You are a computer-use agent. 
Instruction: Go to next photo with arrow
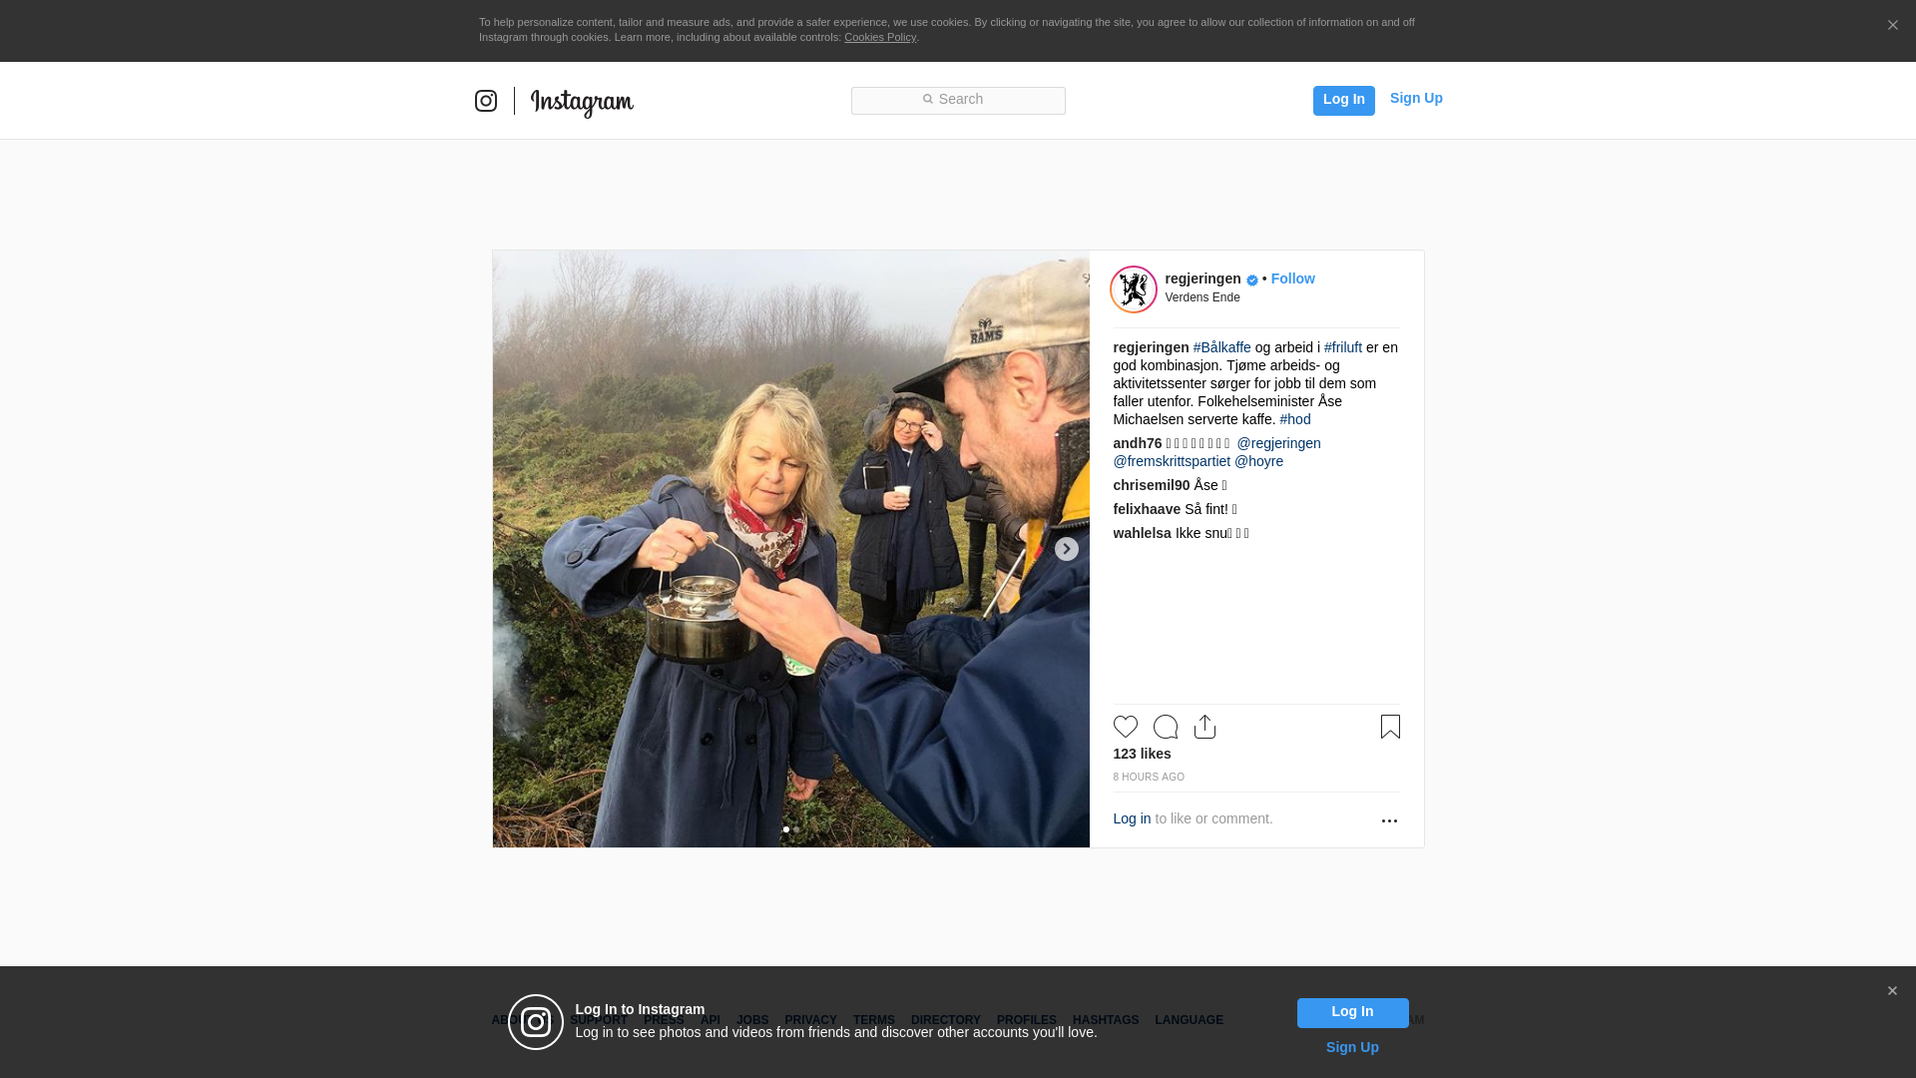click(1067, 549)
